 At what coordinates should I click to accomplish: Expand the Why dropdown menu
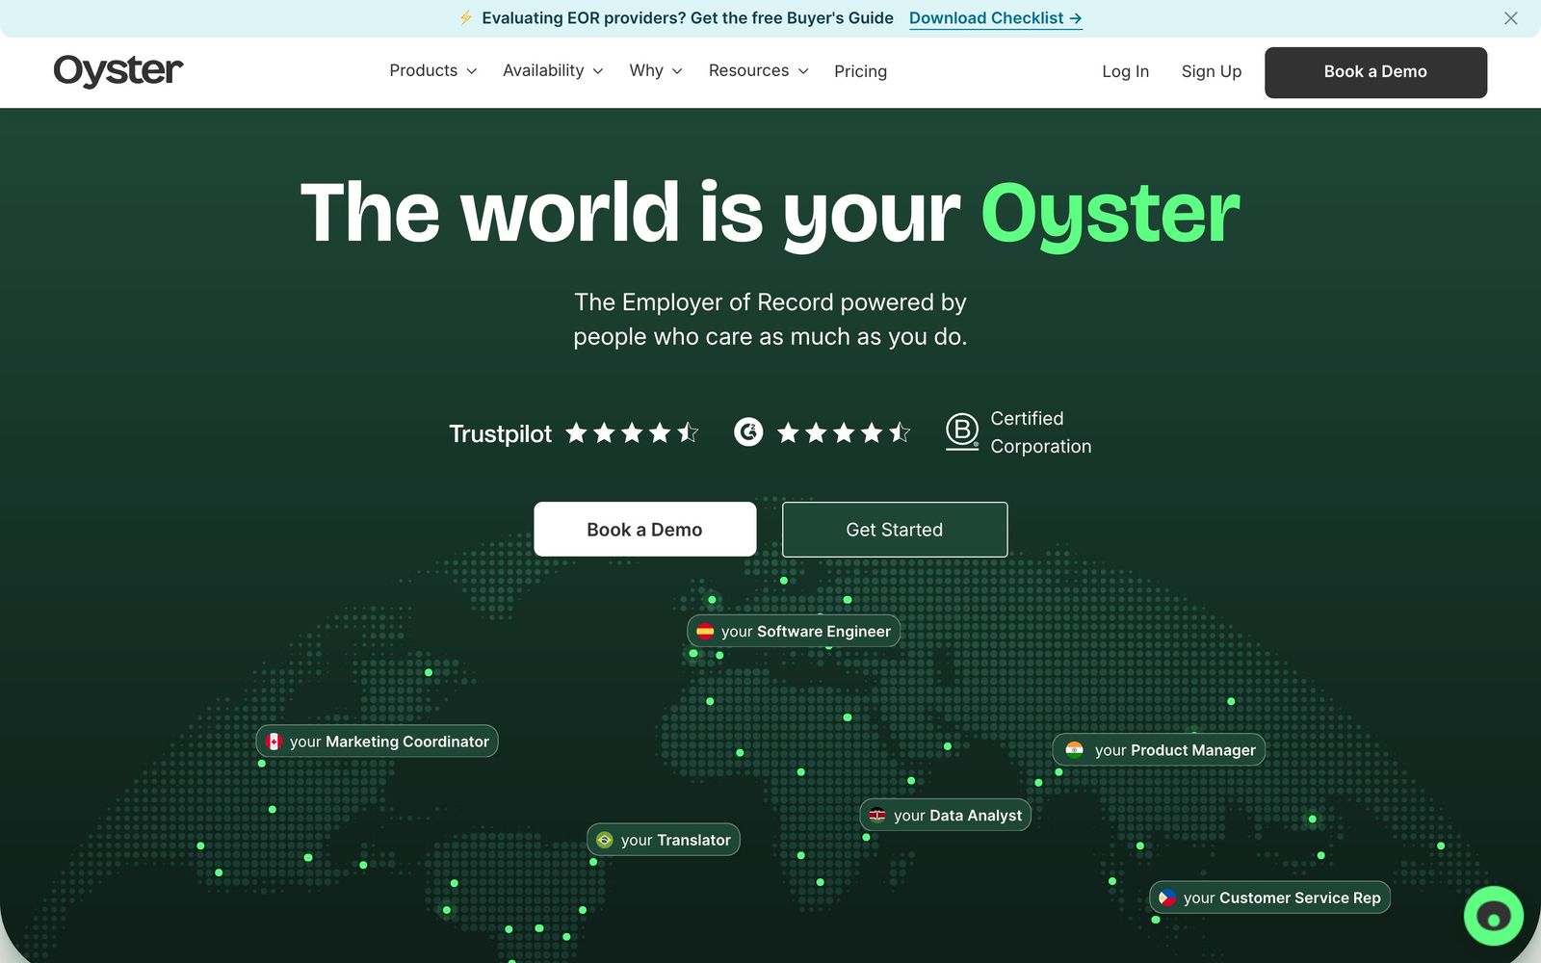coord(656,70)
